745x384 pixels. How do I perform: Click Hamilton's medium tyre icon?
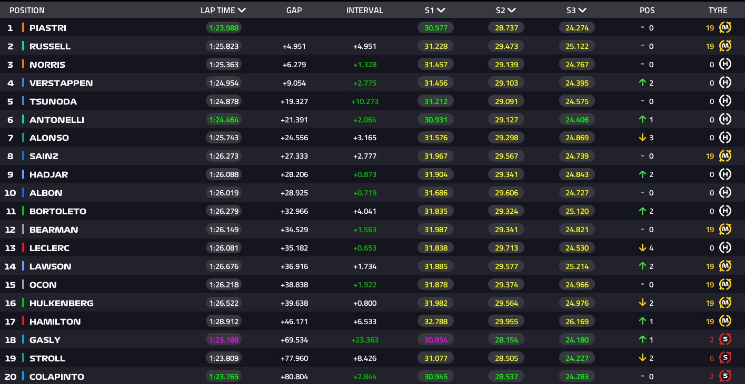click(x=725, y=321)
